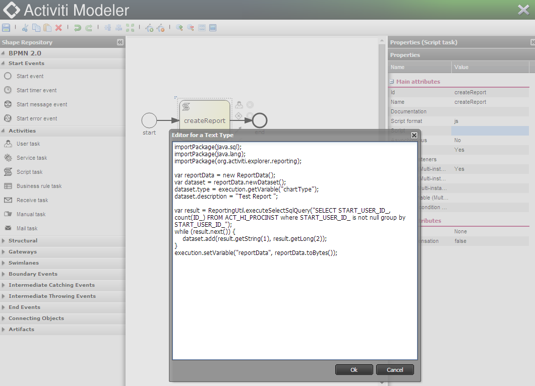Redo the last undone action
The image size is (535, 386).
point(89,28)
